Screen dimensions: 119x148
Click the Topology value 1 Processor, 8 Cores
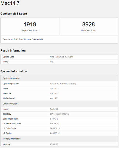59,114
